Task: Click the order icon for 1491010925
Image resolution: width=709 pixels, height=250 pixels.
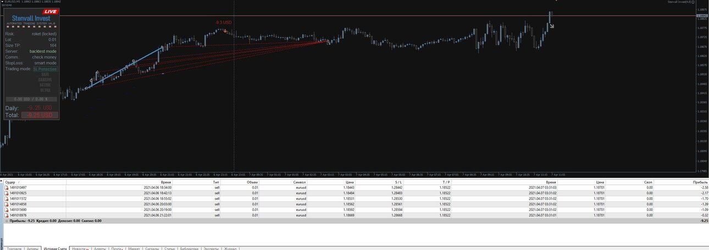Action: (7, 193)
